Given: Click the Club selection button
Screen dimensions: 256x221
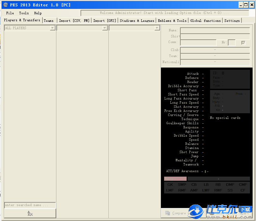Looking at the screenshot, I should coord(215,50).
